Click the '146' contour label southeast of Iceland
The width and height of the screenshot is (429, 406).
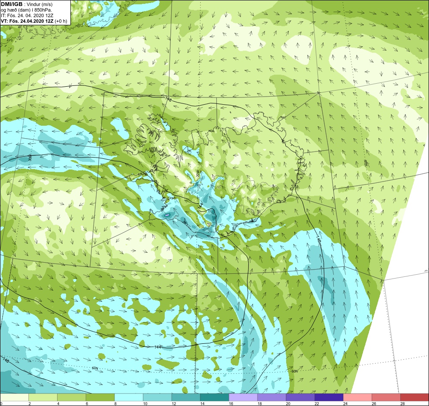(x=318, y=240)
